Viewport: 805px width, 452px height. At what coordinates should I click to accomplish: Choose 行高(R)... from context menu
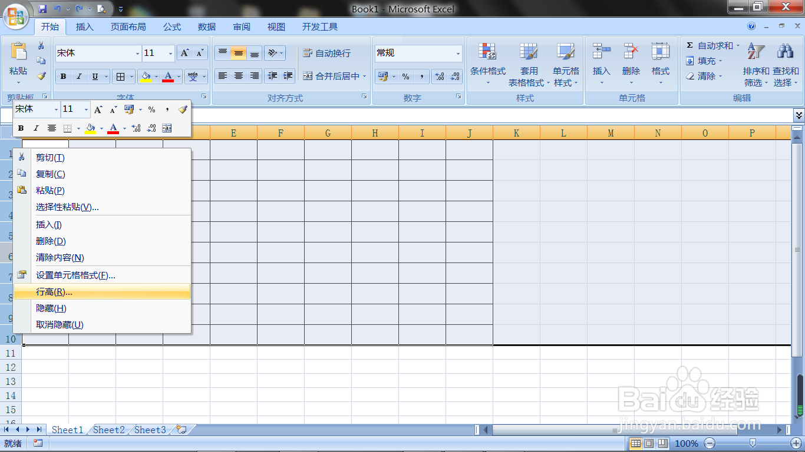click(x=102, y=292)
